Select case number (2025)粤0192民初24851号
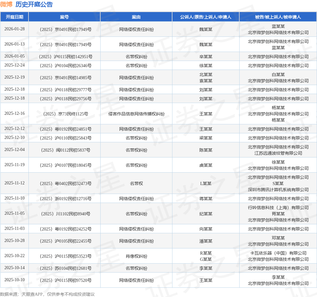 [x=66, y=129]
